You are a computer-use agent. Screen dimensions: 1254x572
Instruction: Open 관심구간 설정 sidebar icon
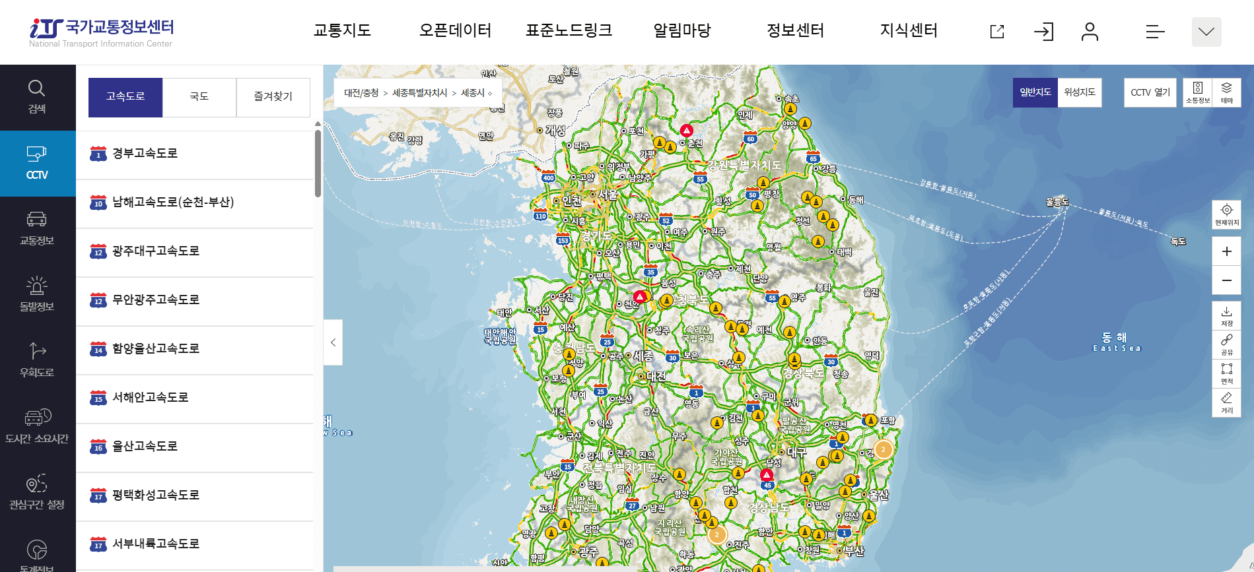[x=37, y=493]
